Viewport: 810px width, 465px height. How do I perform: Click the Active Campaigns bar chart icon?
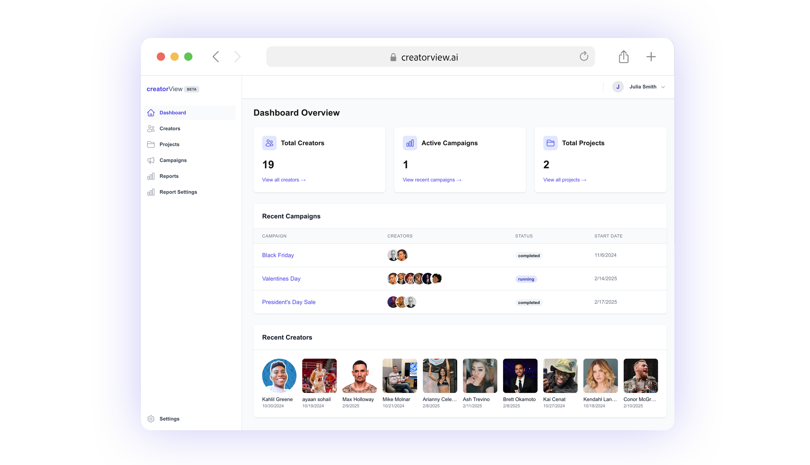410,143
